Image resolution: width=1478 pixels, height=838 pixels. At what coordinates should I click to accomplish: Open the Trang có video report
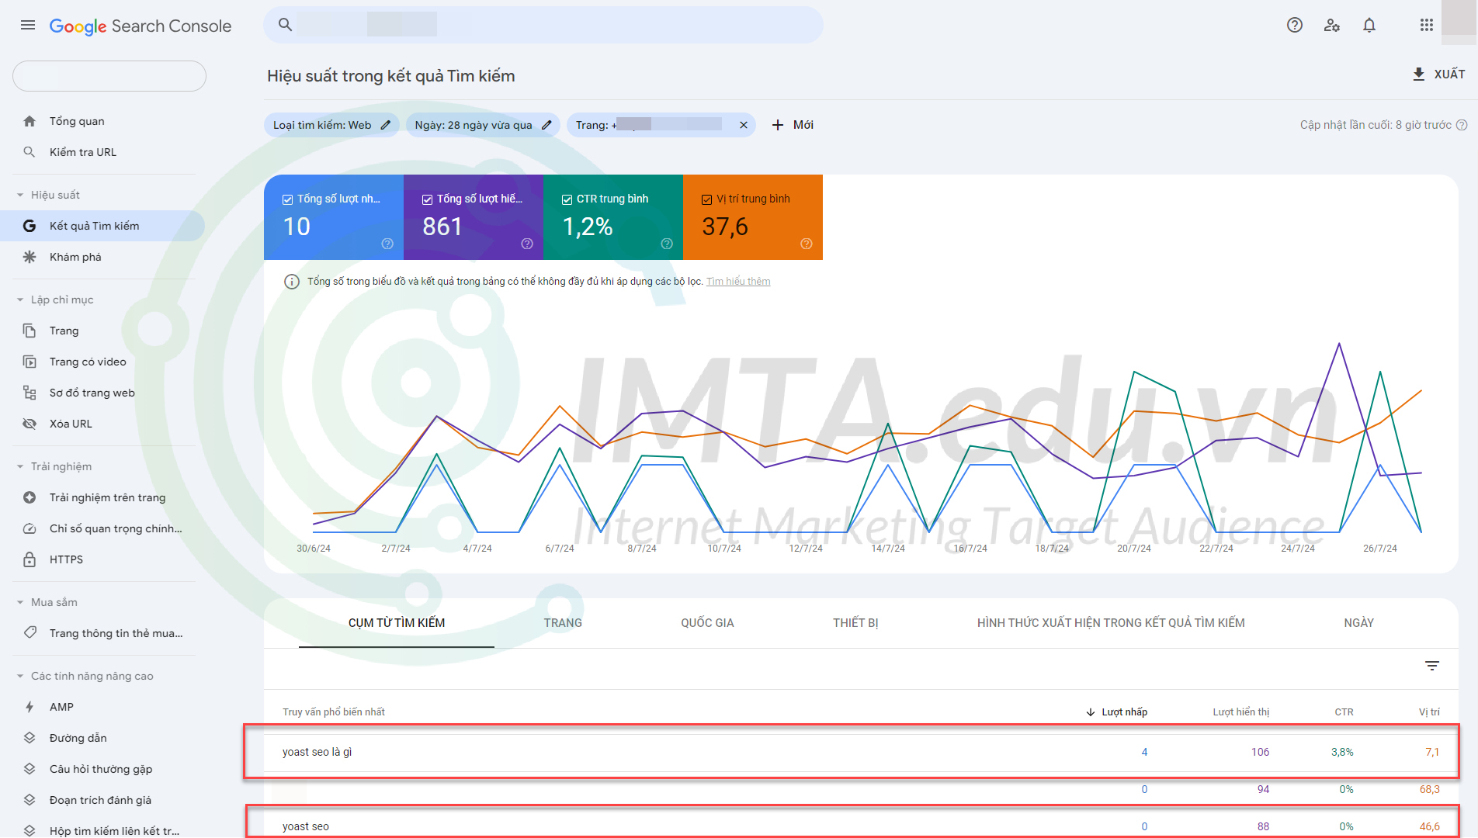(88, 362)
